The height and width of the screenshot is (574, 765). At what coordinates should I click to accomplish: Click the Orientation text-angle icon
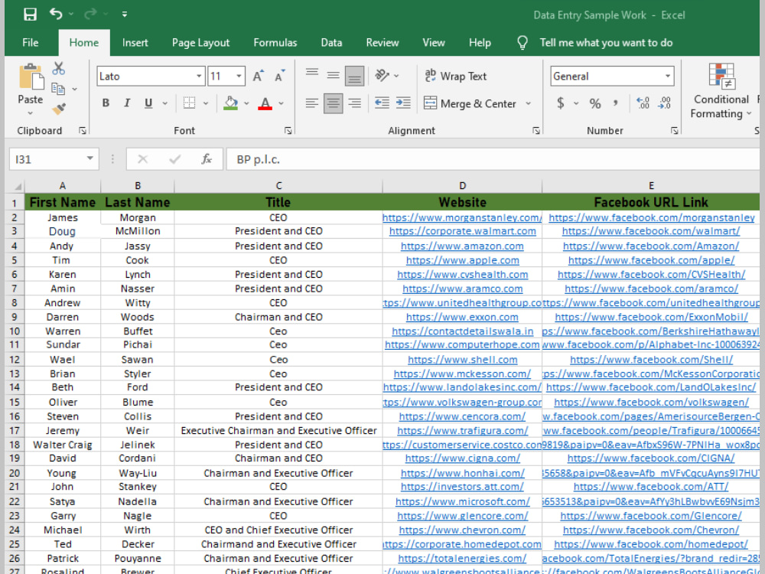(x=382, y=75)
